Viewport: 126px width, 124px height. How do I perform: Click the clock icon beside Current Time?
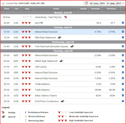pyautogui.click(x=3, y=3)
